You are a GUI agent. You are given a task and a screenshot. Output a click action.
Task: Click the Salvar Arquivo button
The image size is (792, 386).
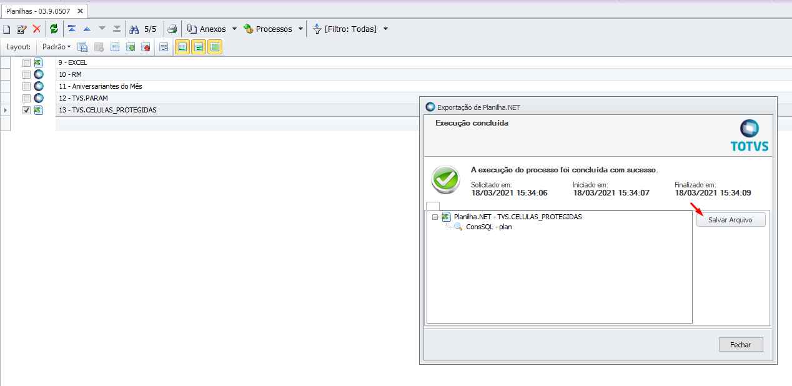tap(731, 220)
